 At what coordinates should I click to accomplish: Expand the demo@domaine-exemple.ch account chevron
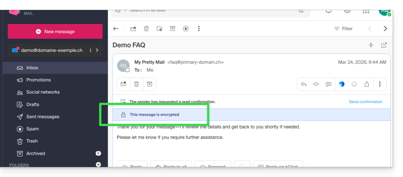(x=97, y=50)
